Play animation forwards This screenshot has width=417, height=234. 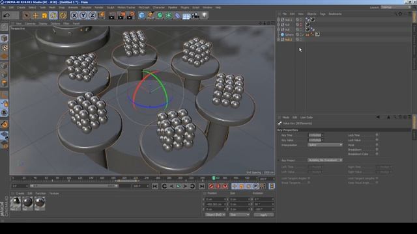(179, 187)
